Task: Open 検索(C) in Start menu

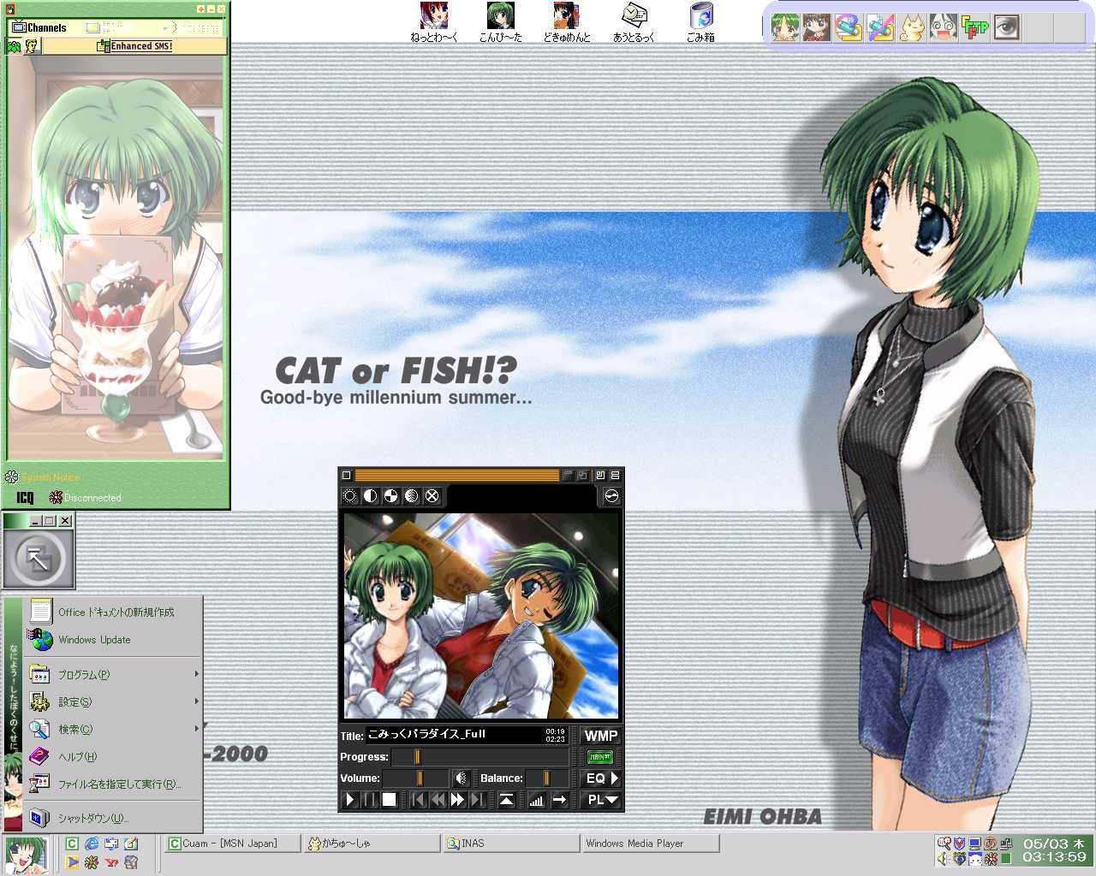Action: click(113, 729)
